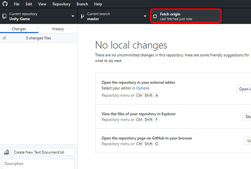The width and height of the screenshot is (251, 169).
Task: Switch to the History tab
Action: pyautogui.click(x=58, y=29)
